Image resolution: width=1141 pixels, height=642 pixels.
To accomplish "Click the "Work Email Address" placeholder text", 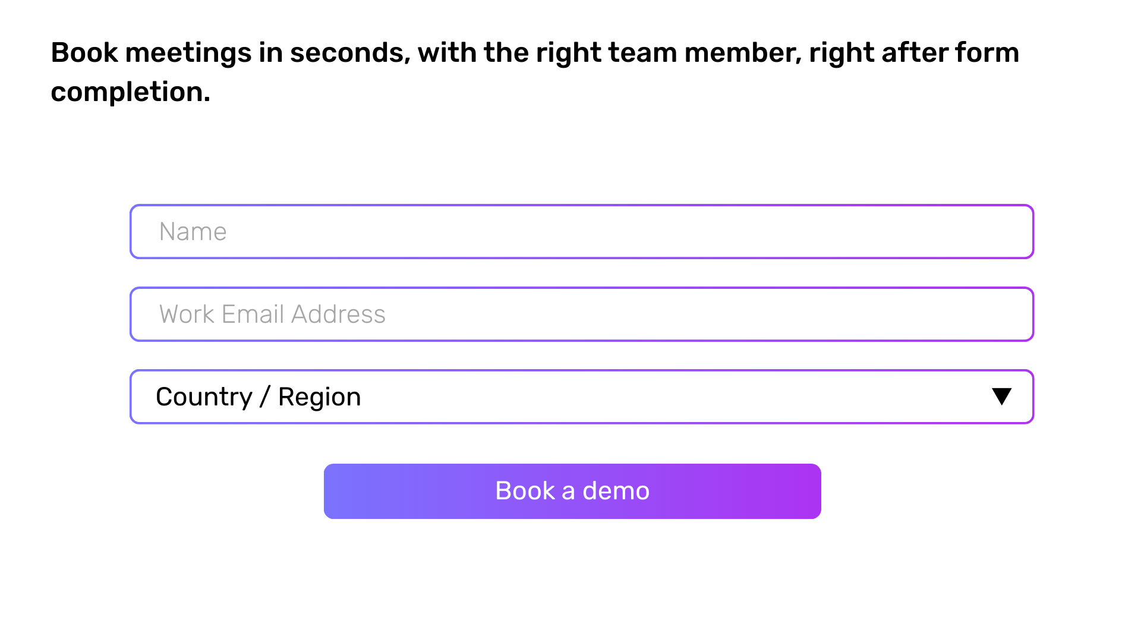I will (x=272, y=314).
